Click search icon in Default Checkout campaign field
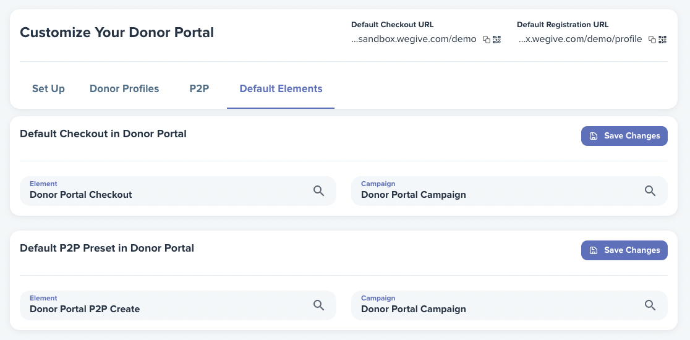The image size is (690, 340). click(x=650, y=191)
